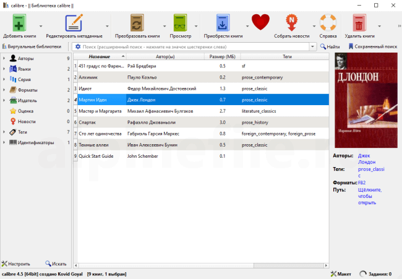Screen dimensions: 402x279
Task: Expand the Языки tree node
Action: [4, 69]
